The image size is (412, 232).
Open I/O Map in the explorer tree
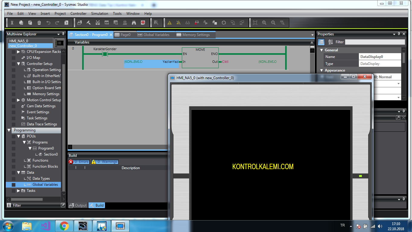[x=33, y=58]
